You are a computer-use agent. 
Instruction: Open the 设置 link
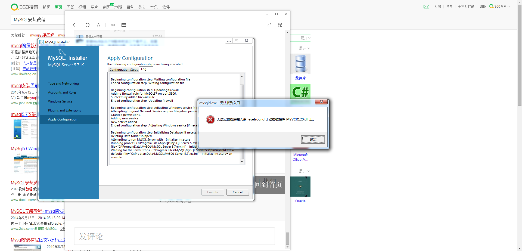coord(449,7)
